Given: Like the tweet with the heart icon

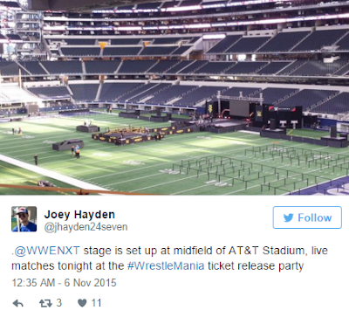Looking at the screenshot, I should pyautogui.click(x=82, y=303).
